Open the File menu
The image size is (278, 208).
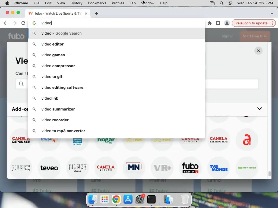tap(37, 3)
